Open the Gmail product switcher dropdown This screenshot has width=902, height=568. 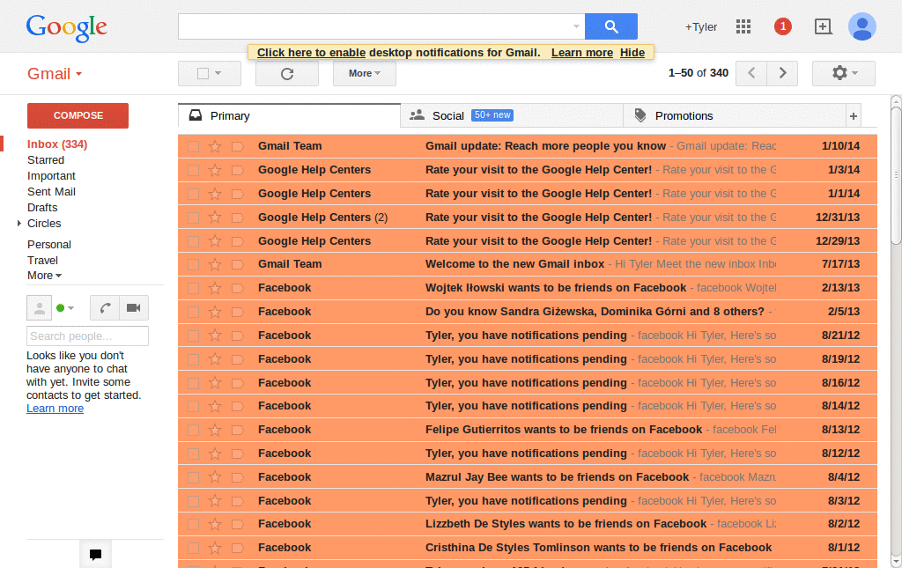coord(55,74)
